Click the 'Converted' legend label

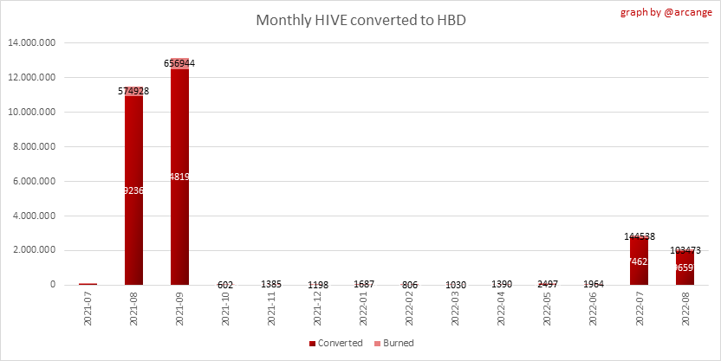pyautogui.click(x=341, y=343)
